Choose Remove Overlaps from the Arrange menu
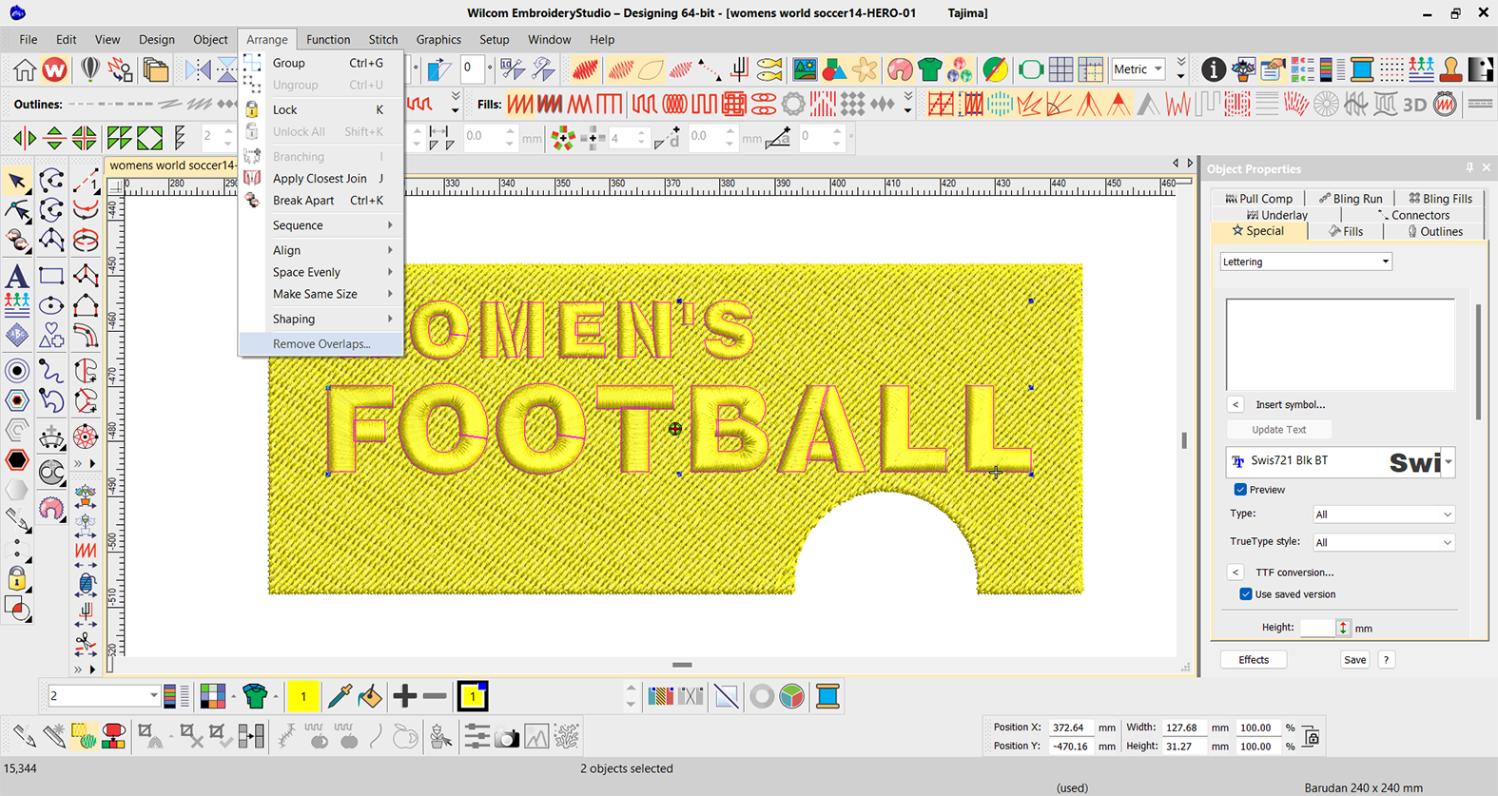1498x796 pixels. click(321, 344)
